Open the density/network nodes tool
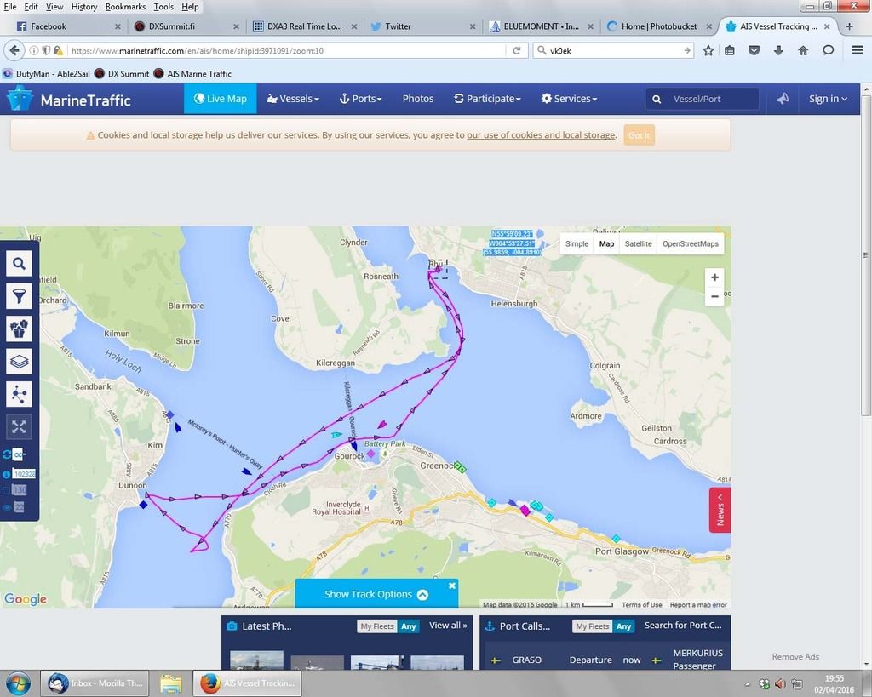This screenshot has width=872, height=697. pos(19,395)
